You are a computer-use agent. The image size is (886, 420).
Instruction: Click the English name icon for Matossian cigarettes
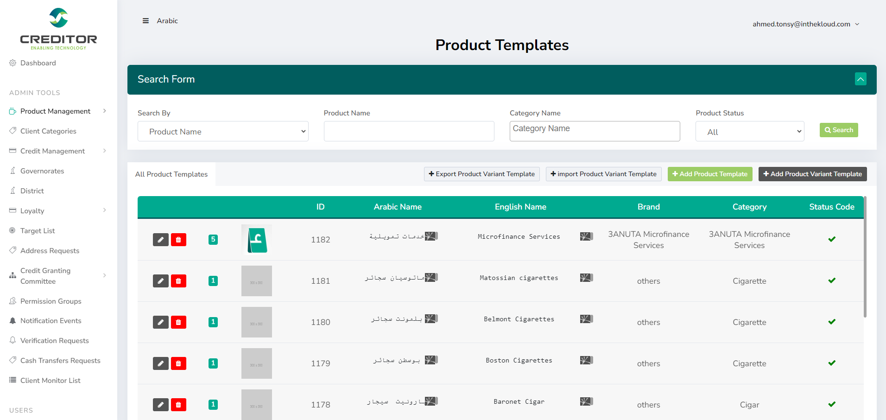click(586, 278)
